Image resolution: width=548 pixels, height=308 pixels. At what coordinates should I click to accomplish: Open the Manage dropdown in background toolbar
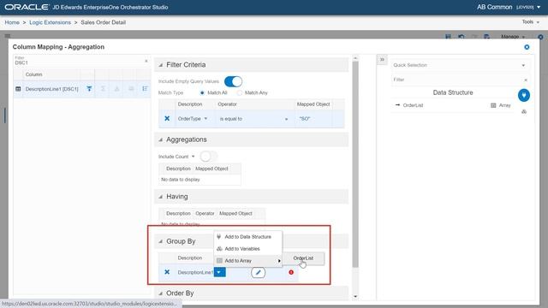coord(513,36)
